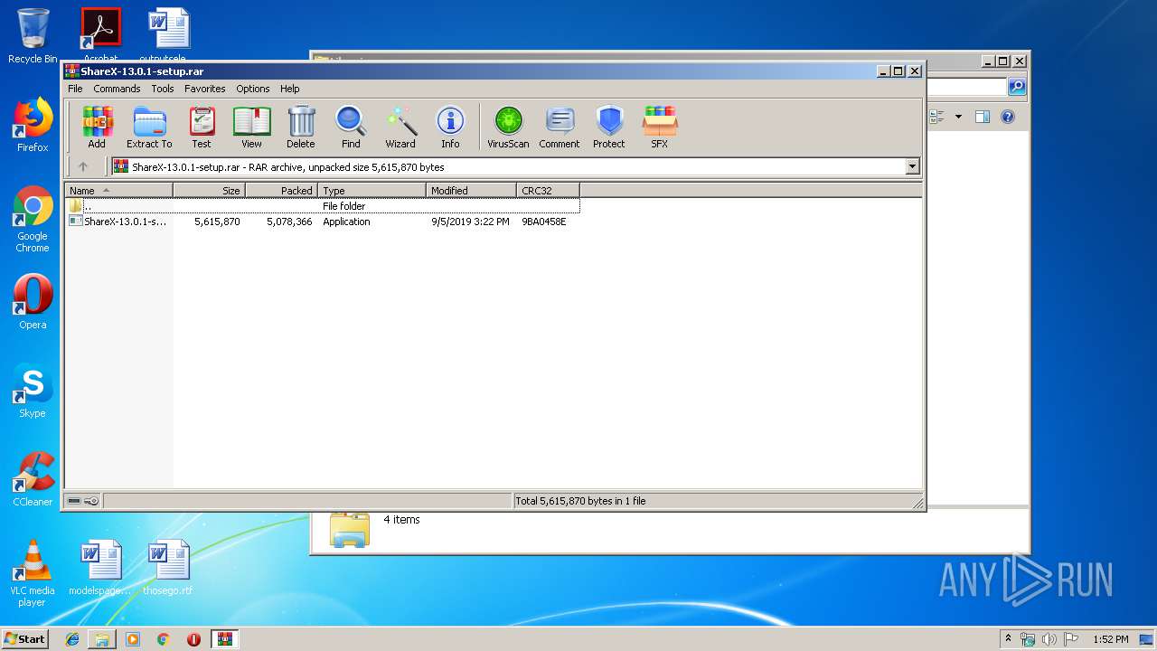Open the Explorer window help icon
Screen dimensions: 1157x651
pyautogui.click(x=1008, y=117)
